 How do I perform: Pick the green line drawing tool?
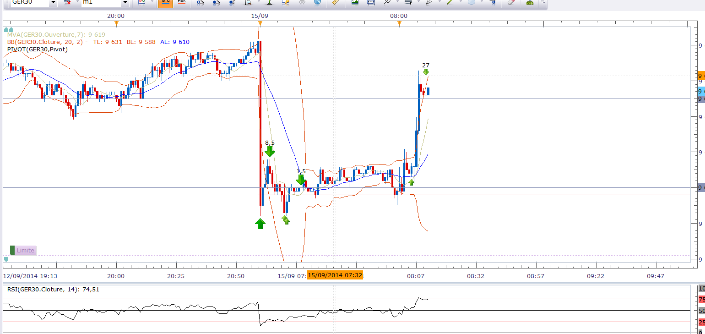point(450,2)
